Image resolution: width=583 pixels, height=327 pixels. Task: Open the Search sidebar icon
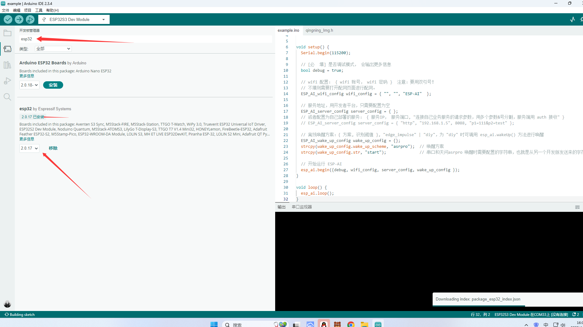tap(7, 97)
